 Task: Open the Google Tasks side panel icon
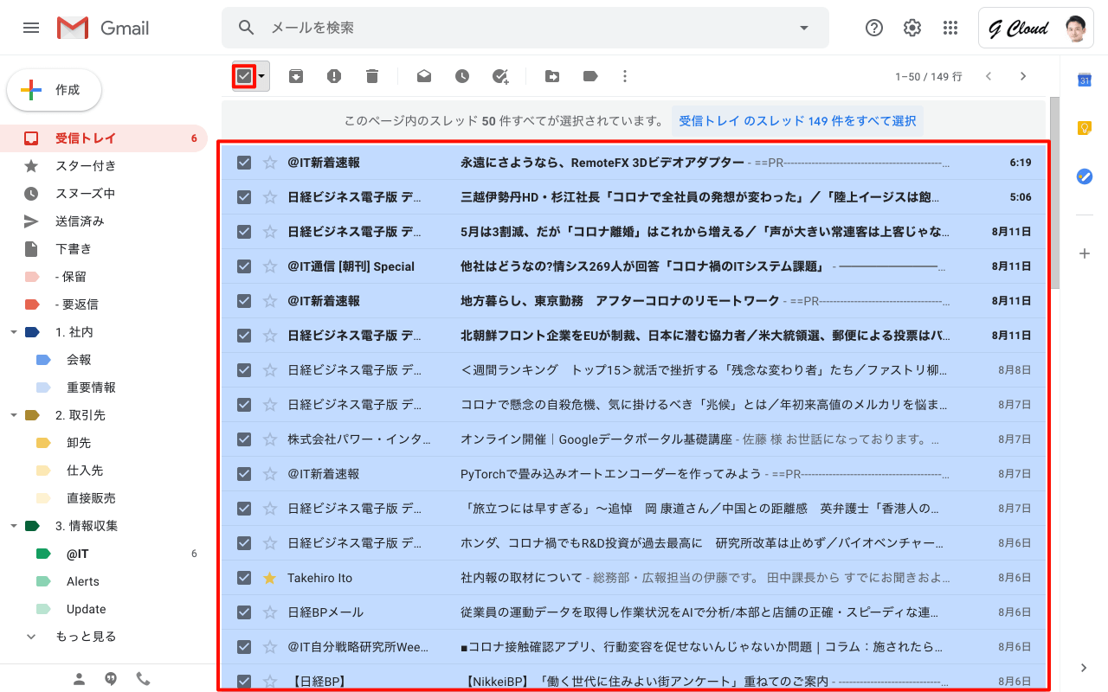[x=1085, y=176]
